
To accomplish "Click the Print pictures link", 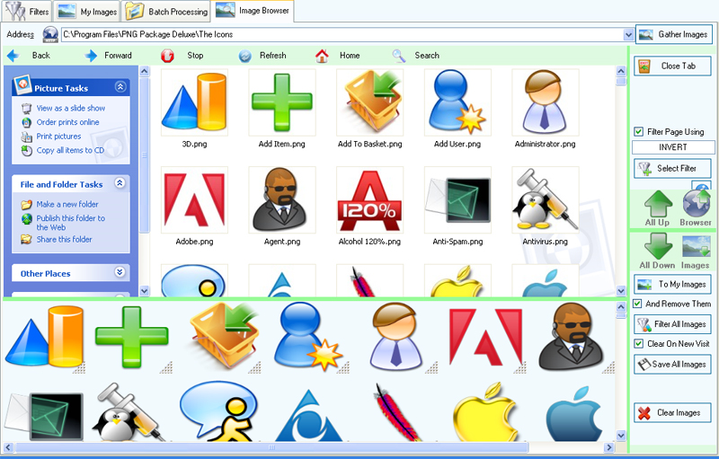I will click(x=58, y=137).
